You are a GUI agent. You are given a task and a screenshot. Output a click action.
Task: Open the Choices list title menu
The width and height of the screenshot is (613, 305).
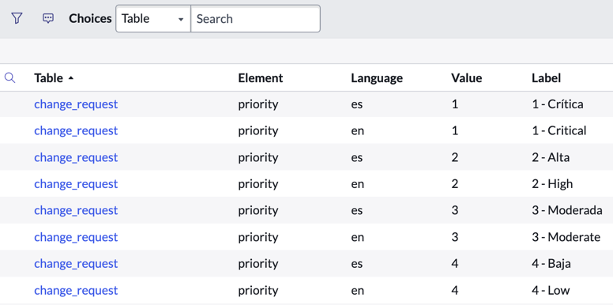(x=90, y=18)
